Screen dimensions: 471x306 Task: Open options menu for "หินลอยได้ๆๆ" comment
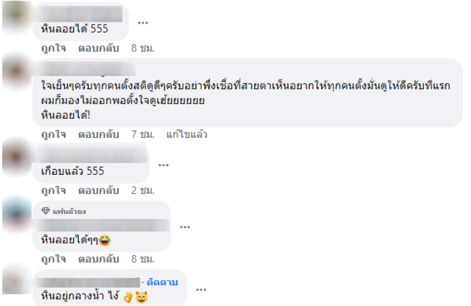coord(185,227)
